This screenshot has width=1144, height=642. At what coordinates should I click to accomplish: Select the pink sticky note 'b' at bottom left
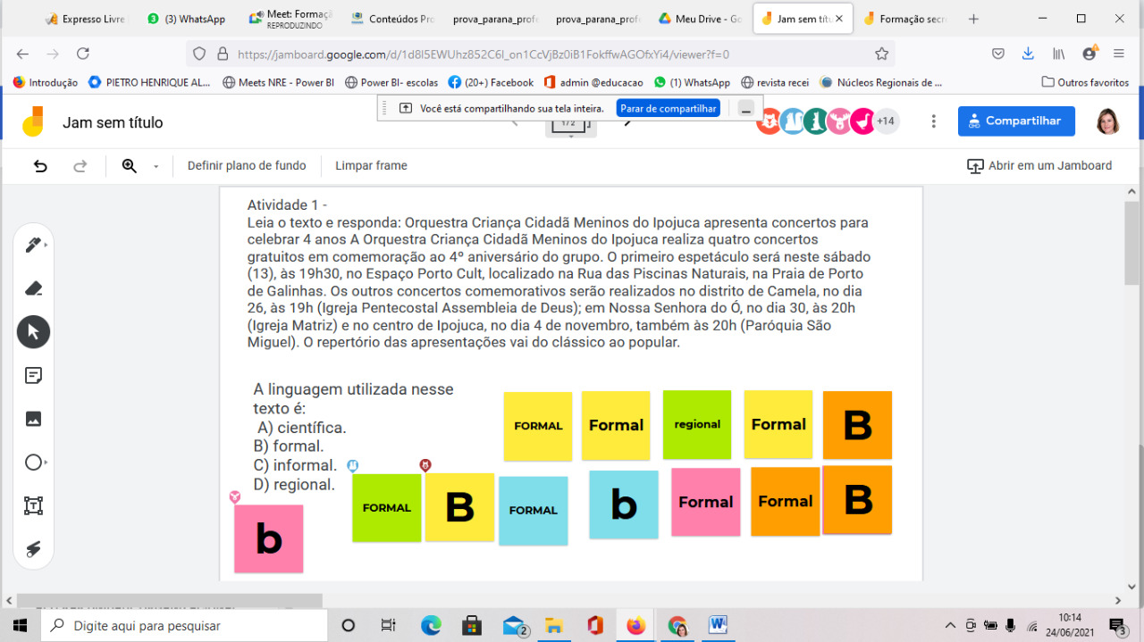click(x=269, y=538)
